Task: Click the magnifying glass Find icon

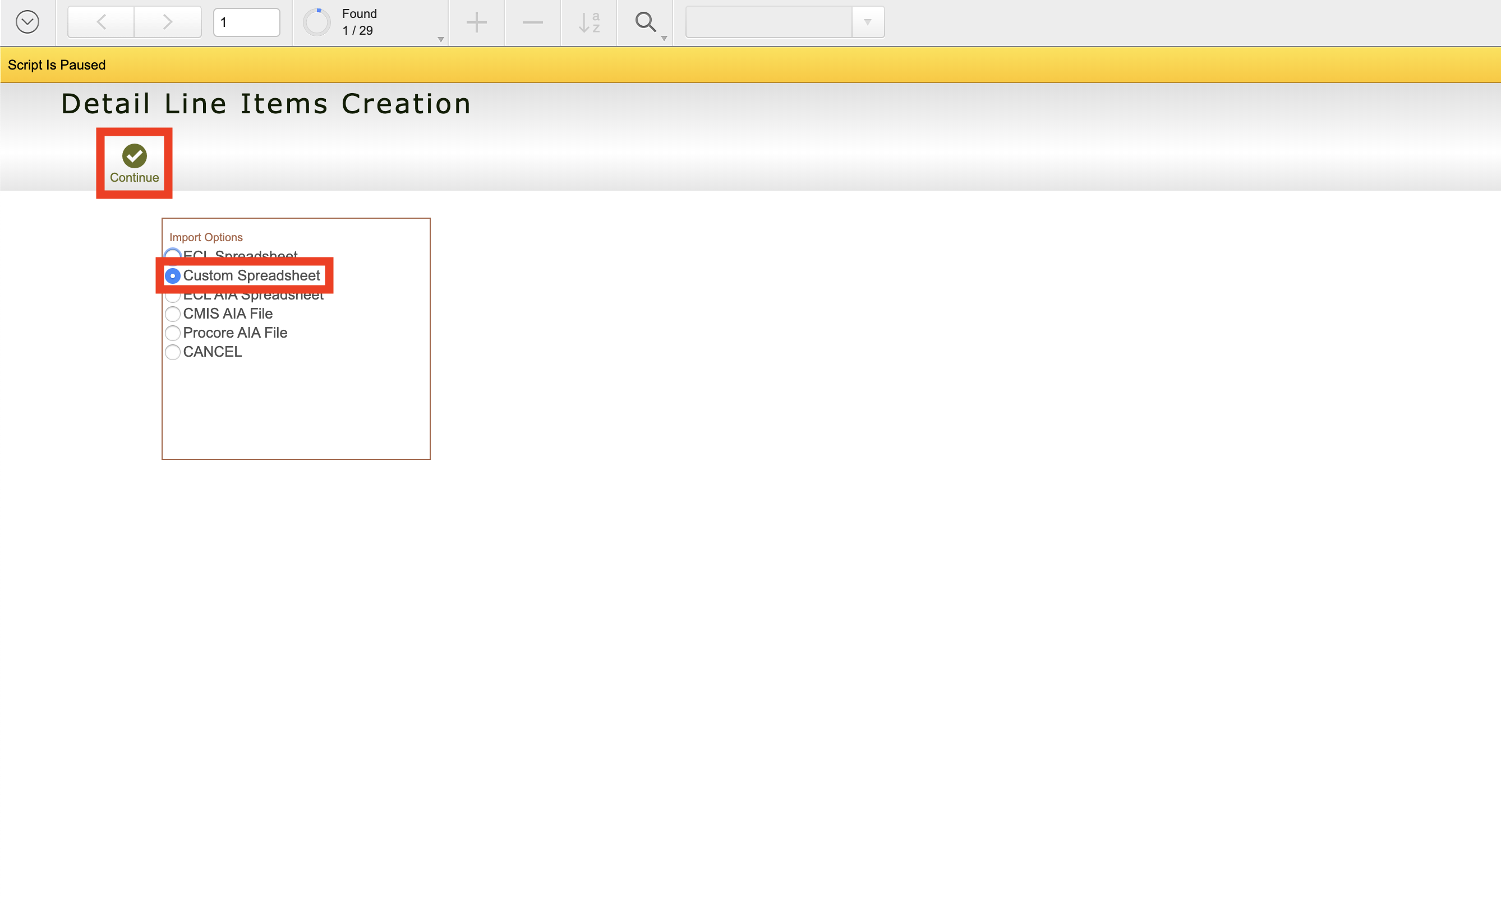Action: pos(644,22)
